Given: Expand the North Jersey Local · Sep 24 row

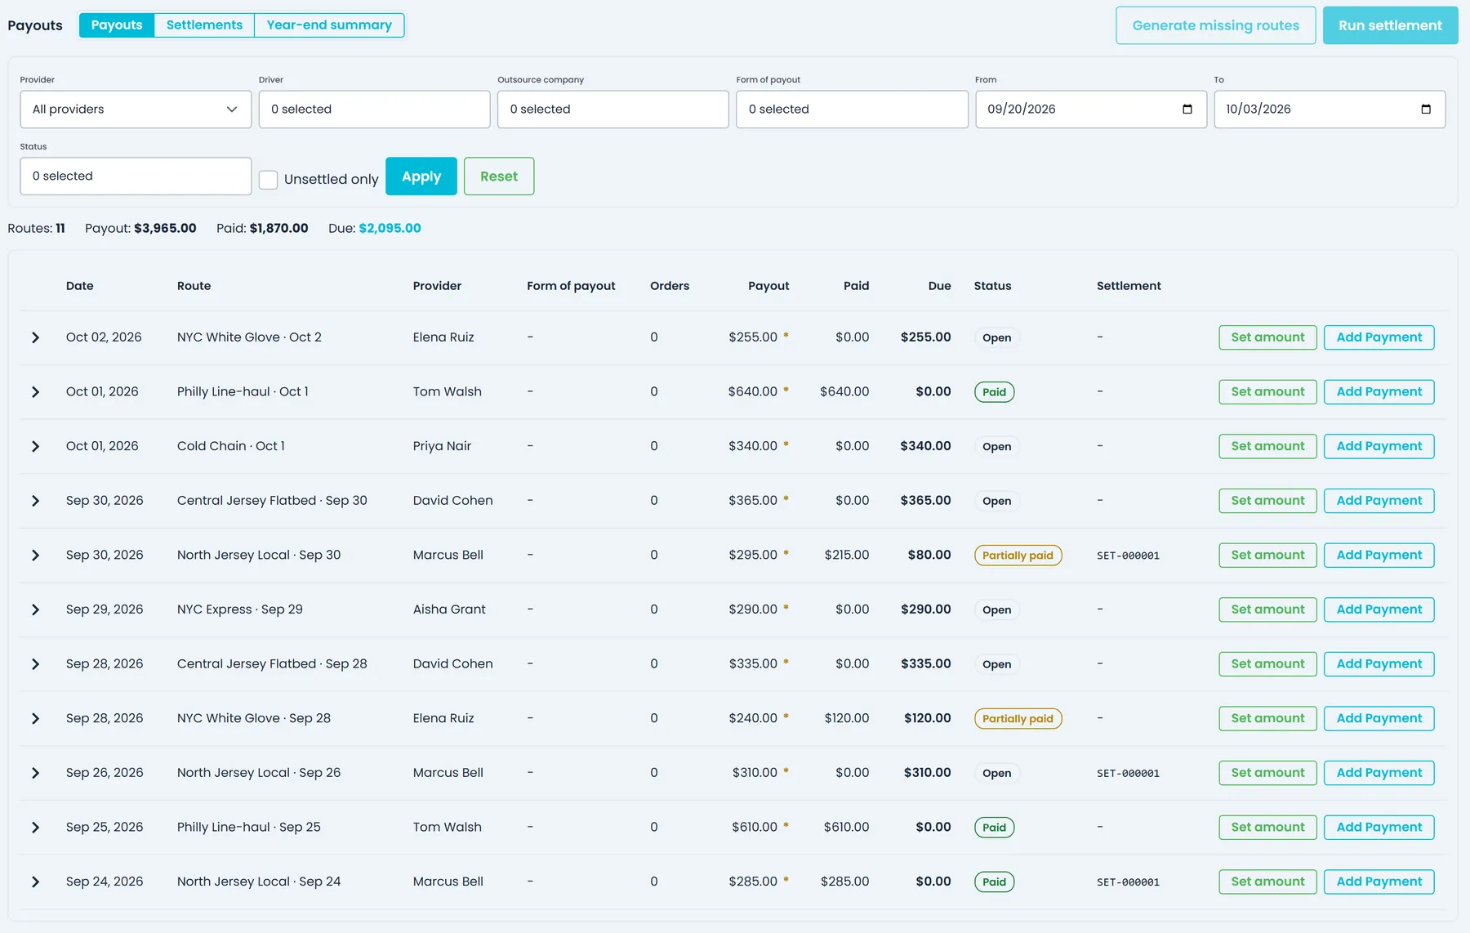Looking at the screenshot, I should (x=35, y=882).
